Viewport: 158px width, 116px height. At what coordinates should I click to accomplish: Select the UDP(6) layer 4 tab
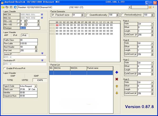(25, 80)
